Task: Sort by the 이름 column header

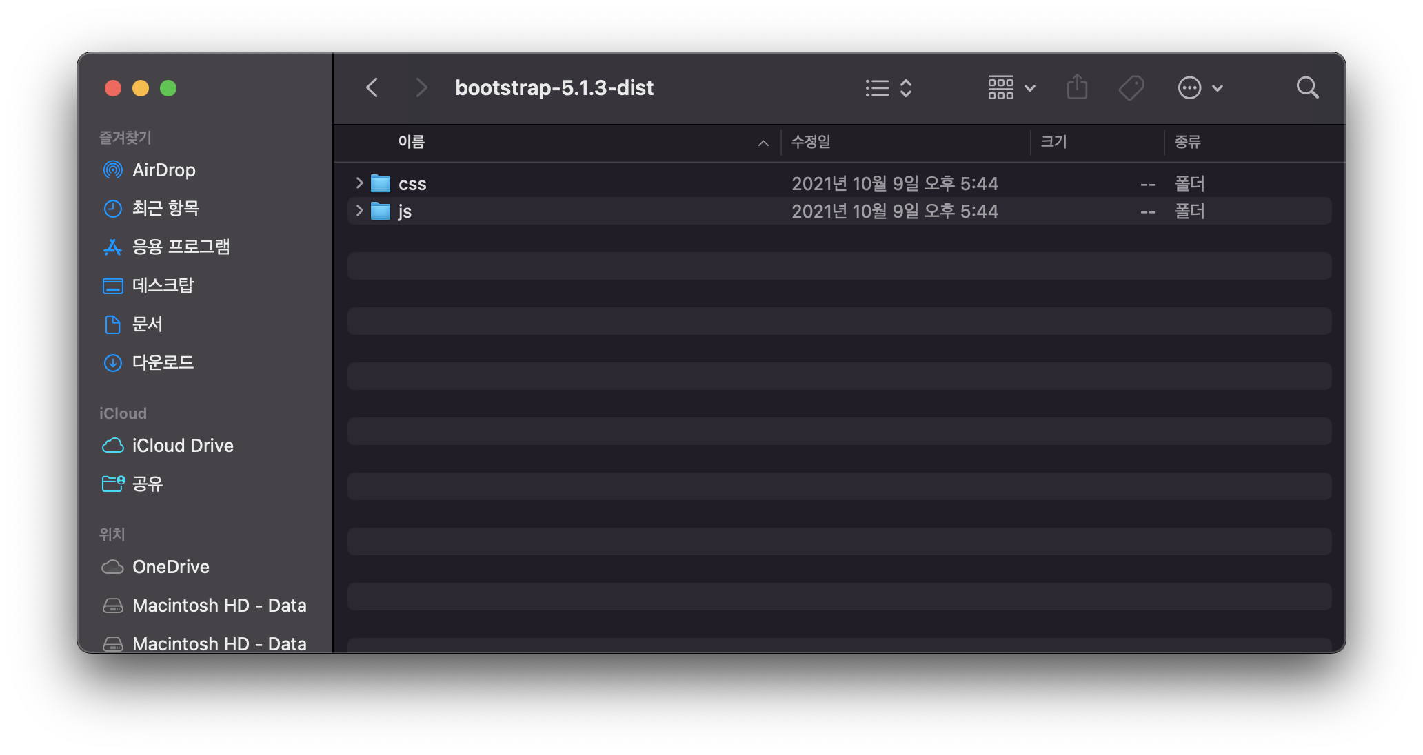Action: [x=412, y=142]
